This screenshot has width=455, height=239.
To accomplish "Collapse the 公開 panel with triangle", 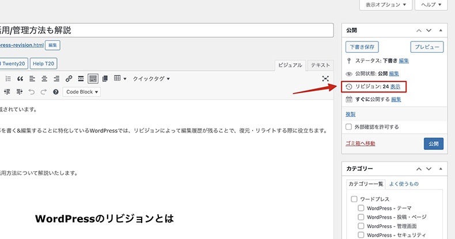I will (441, 30).
